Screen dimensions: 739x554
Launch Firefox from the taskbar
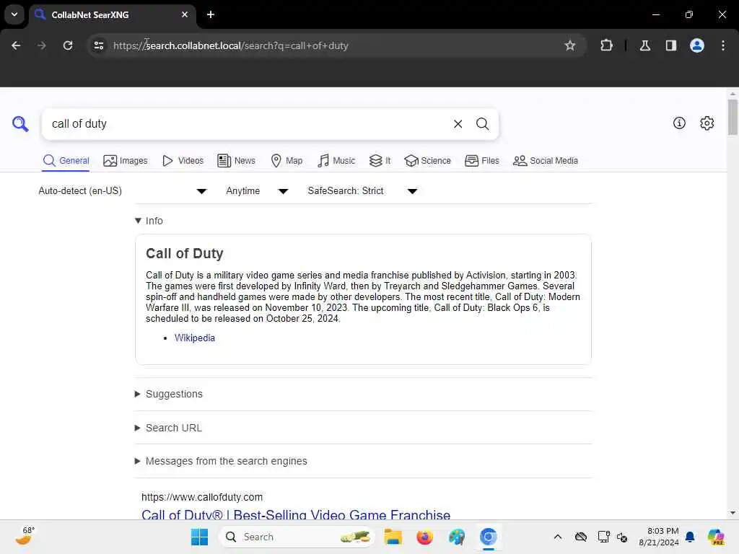tap(424, 537)
